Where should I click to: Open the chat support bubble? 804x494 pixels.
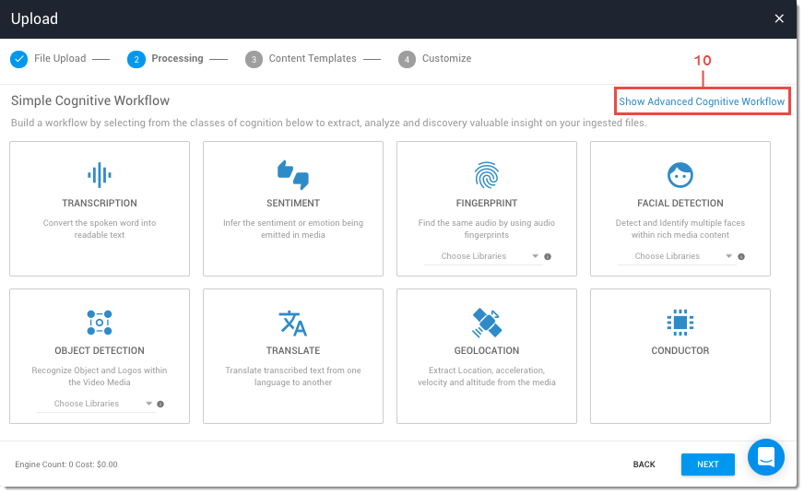[765, 457]
